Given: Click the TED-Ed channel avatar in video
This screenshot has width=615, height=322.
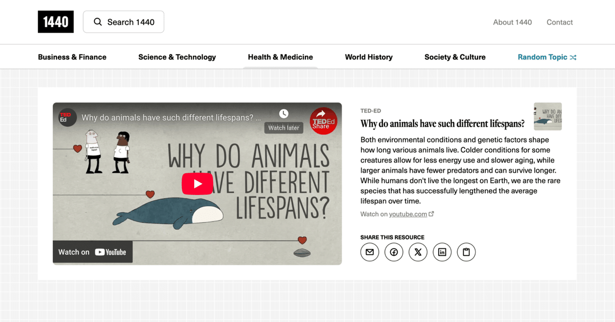Looking at the screenshot, I should click(67, 117).
